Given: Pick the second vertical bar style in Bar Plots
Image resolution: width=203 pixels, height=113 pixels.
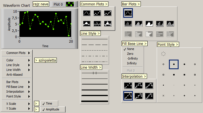Looking at the screenshot, I should [x=139, y=24].
